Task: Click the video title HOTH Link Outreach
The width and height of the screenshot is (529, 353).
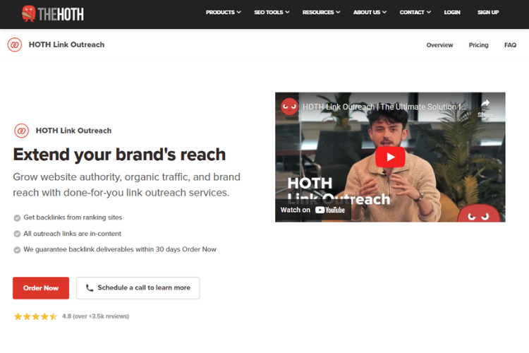Action: tap(384, 107)
